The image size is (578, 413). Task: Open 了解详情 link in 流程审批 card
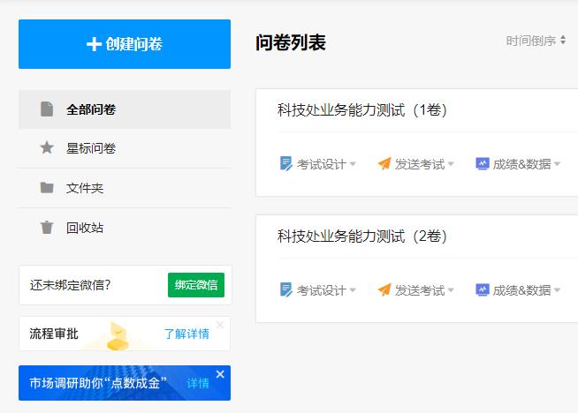tap(186, 334)
